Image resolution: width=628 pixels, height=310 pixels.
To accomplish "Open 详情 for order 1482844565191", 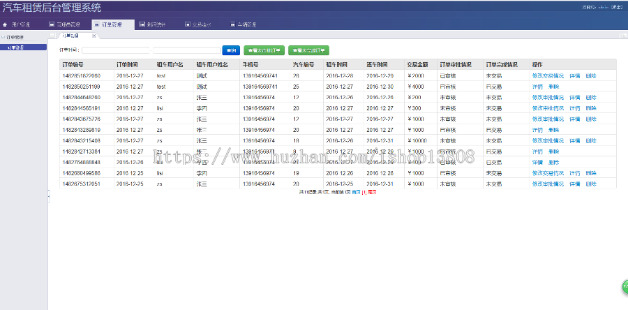I will click(x=575, y=108).
